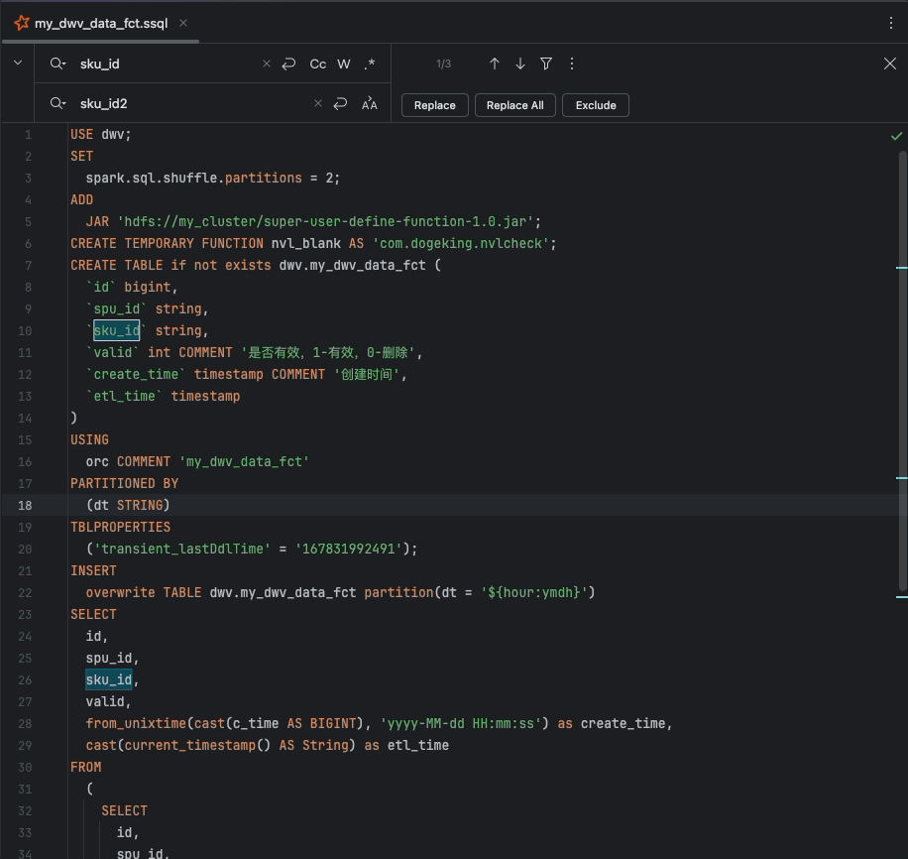Close the find and replace bar
The width and height of the screenshot is (908, 859).
(x=890, y=63)
